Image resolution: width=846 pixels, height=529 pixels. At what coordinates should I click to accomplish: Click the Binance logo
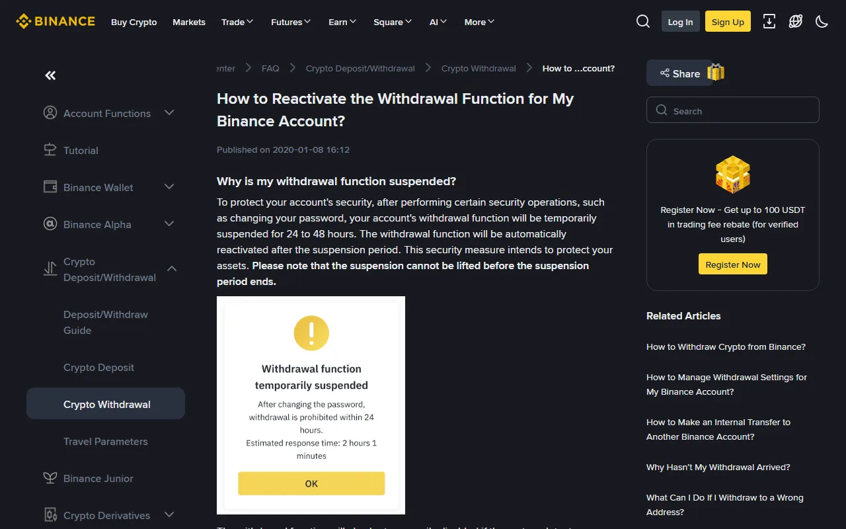(56, 21)
